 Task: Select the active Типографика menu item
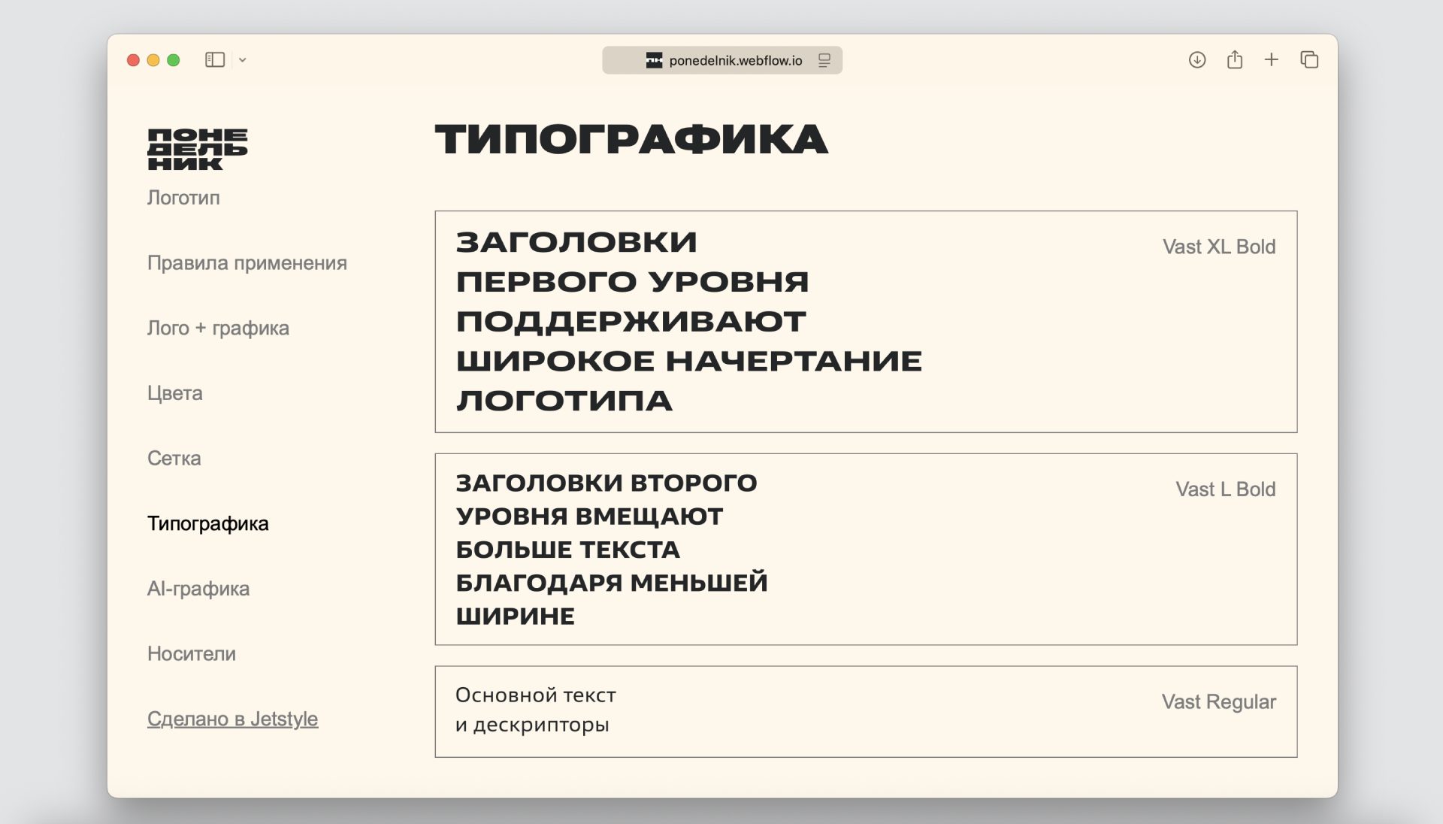click(x=207, y=524)
